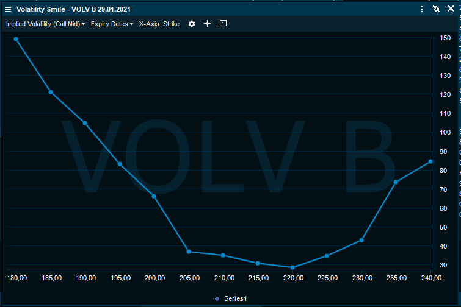Click the data point at strike 240,00
This screenshot has width=461, height=307.
point(430,161)
